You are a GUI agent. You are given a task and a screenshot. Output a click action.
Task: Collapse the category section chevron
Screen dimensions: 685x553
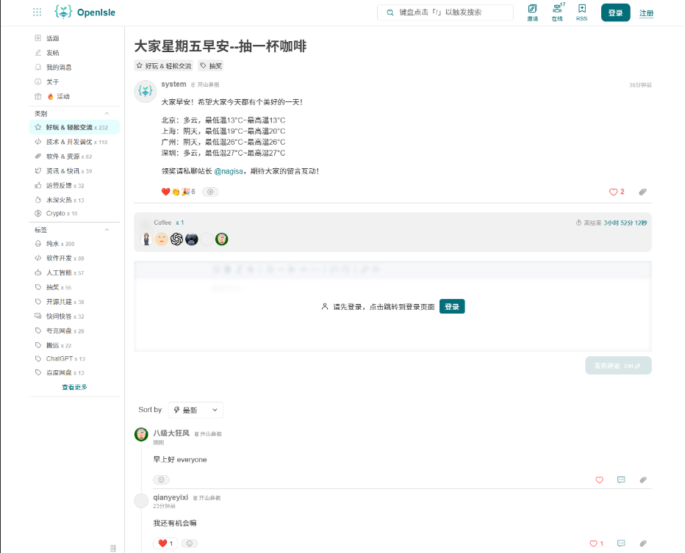[107, 114]
